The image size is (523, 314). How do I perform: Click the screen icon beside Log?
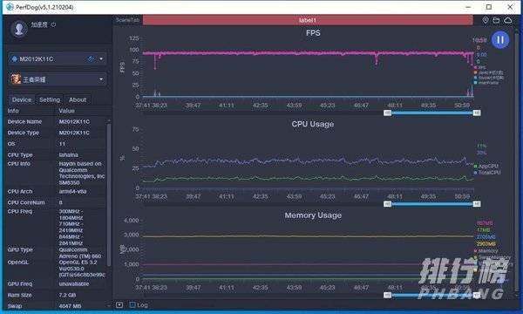point(119,304)
